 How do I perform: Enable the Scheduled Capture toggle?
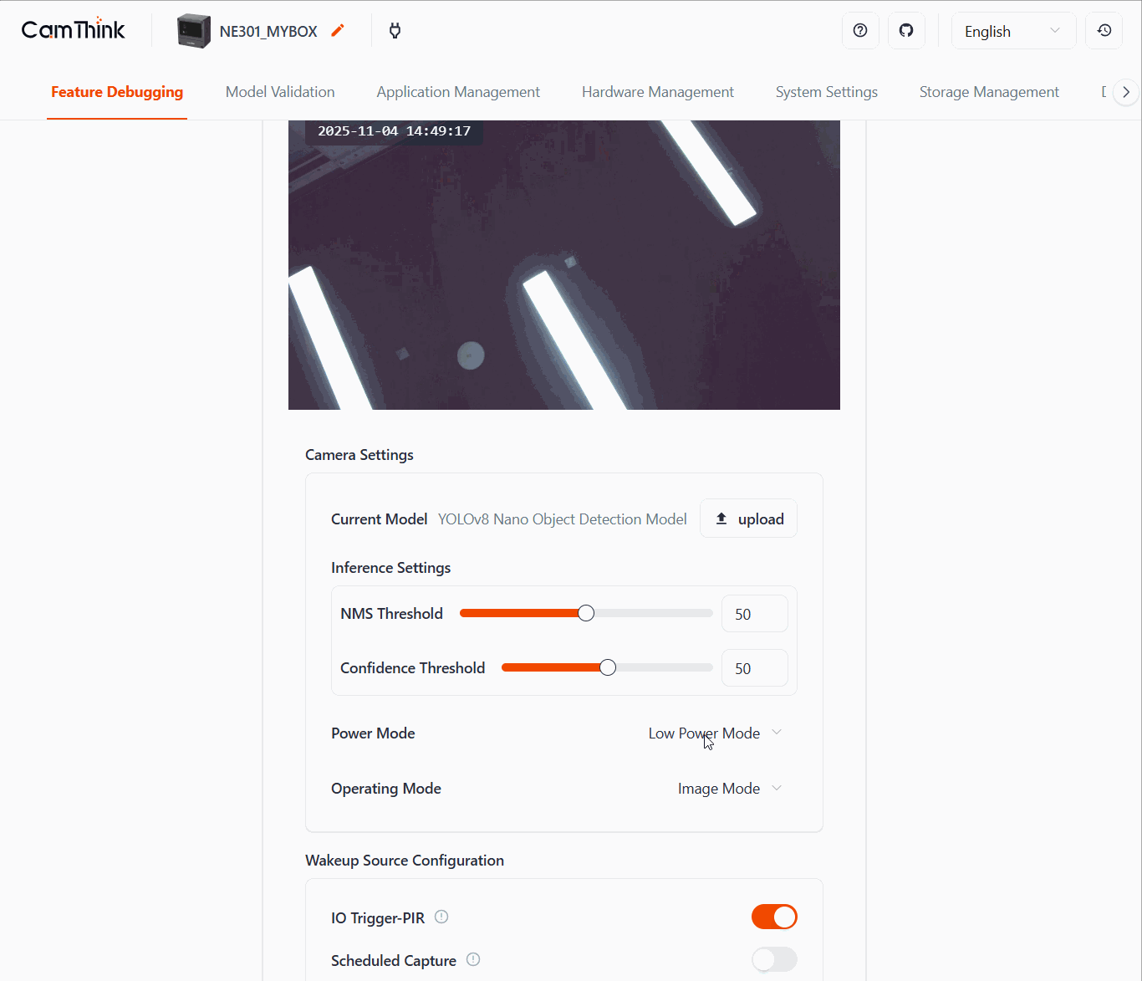tap(774, 960)
